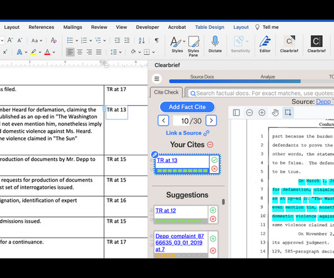
Task: Open the Sensitivity menu
Action: tap(240, 45)
